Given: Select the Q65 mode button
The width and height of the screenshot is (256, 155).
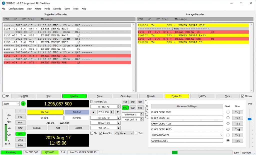Looking at the screenshot, I should (x=20, y=134).
